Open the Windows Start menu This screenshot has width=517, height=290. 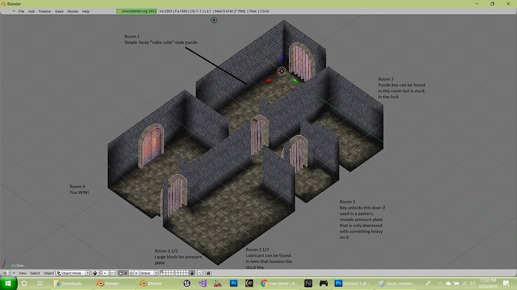[x=8, y=283]
